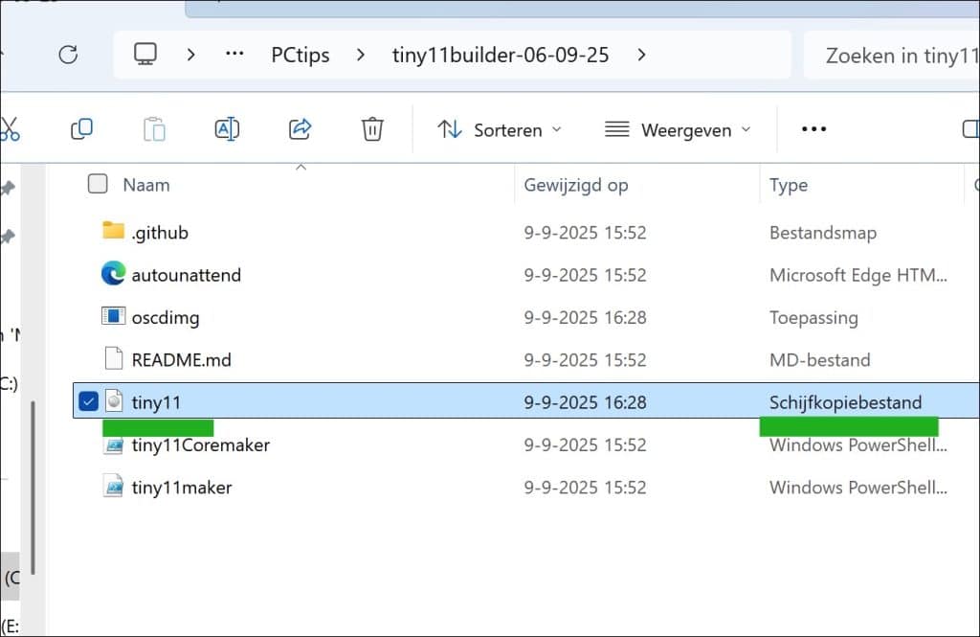Expand breadcrumb chevron after monitor icon
This screenshot has height=637, width=980.
pos(190,55)
